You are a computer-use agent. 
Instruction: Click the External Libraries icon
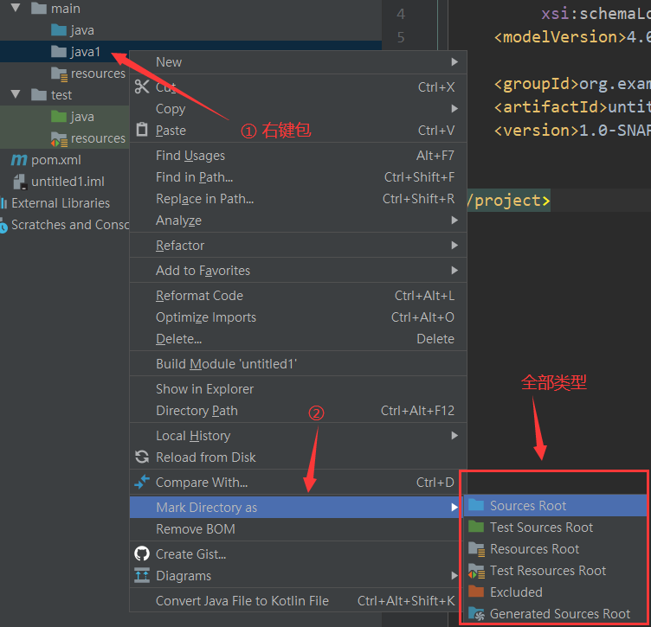coord(3,203)
